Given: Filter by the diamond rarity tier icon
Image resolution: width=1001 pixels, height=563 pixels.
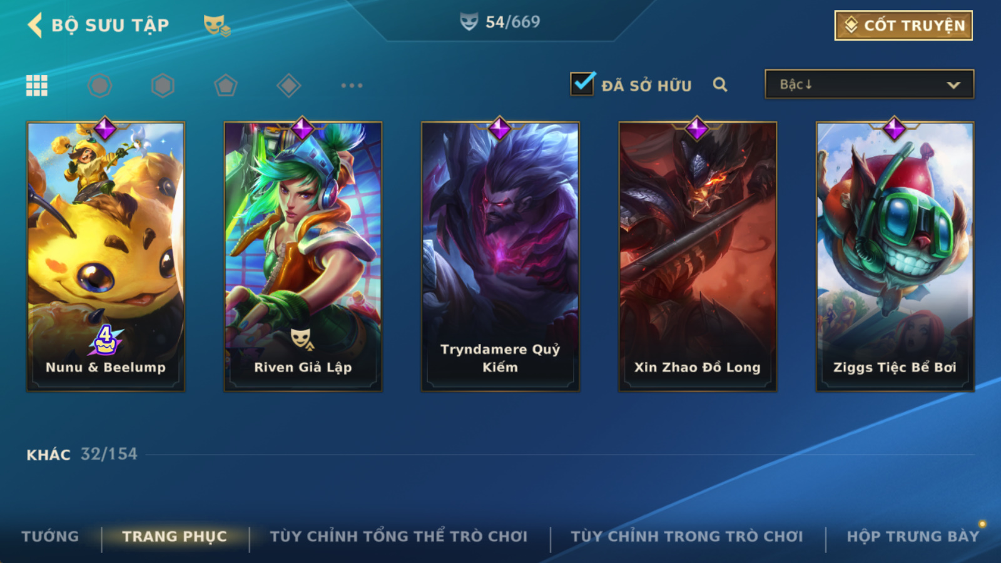Looking at the screenshot, I should tap(289, 86).
